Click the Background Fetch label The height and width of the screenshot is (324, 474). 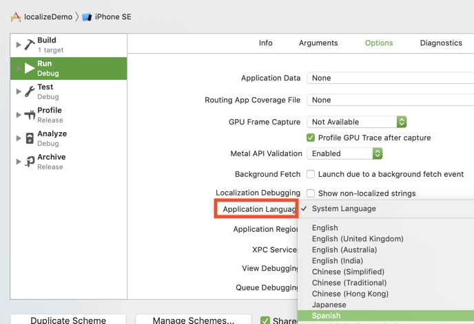pos(267,174)
